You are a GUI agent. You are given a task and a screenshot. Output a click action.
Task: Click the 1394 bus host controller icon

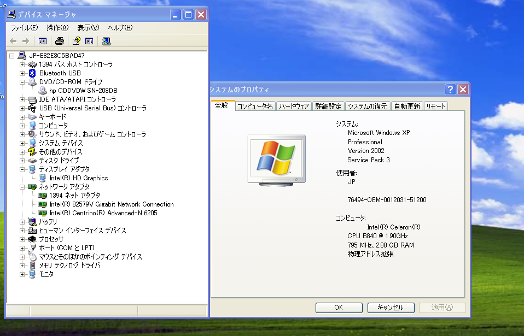(32, 64)
